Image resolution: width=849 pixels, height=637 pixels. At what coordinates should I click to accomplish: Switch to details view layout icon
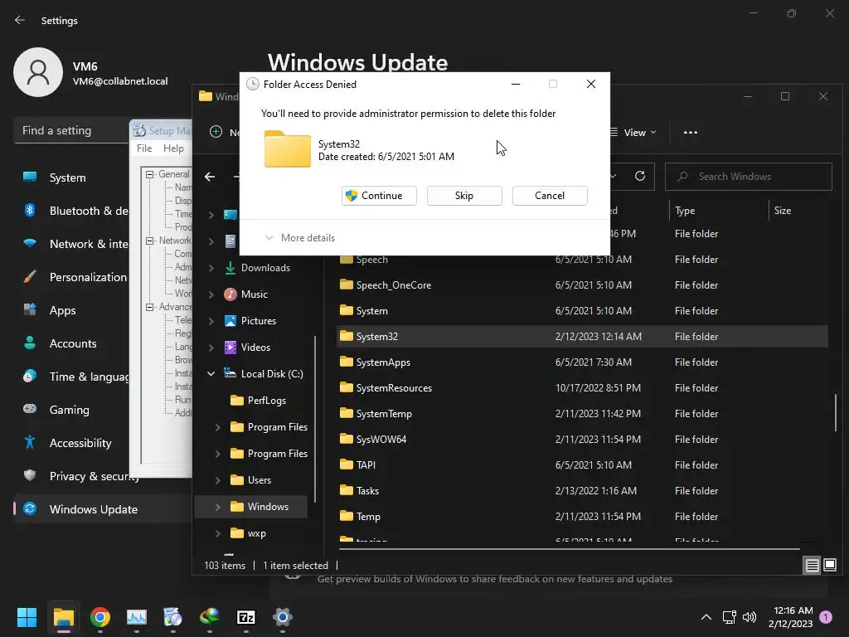pyautogui.click(x=812, y=566)
